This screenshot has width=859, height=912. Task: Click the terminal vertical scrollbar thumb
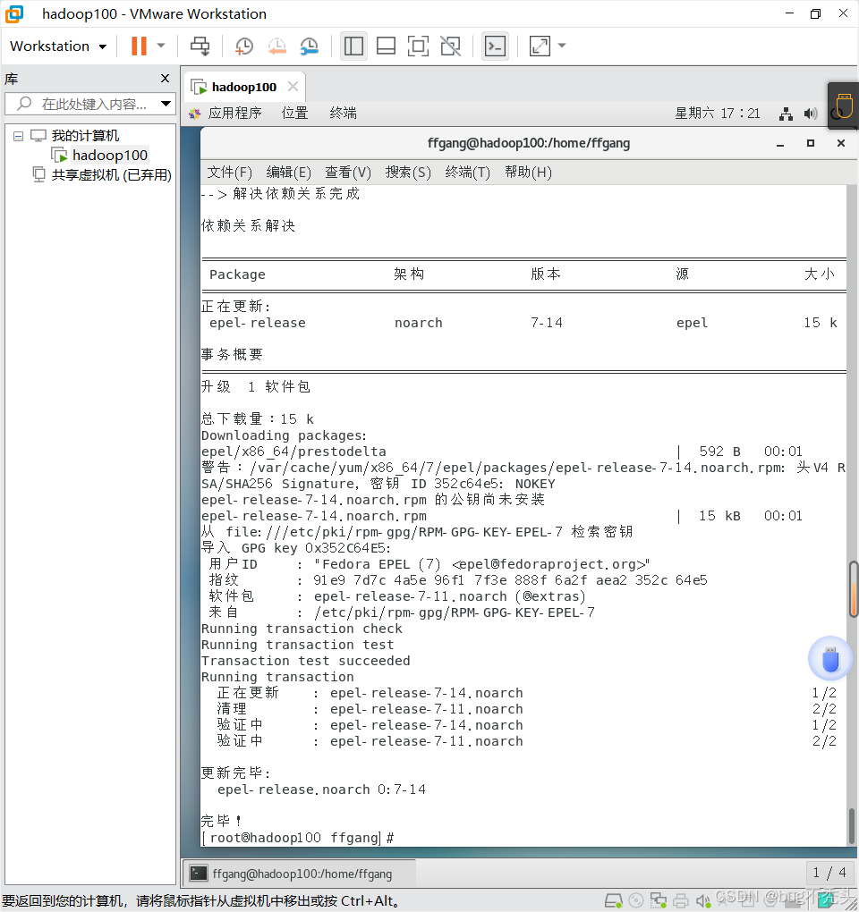[852, 824]
